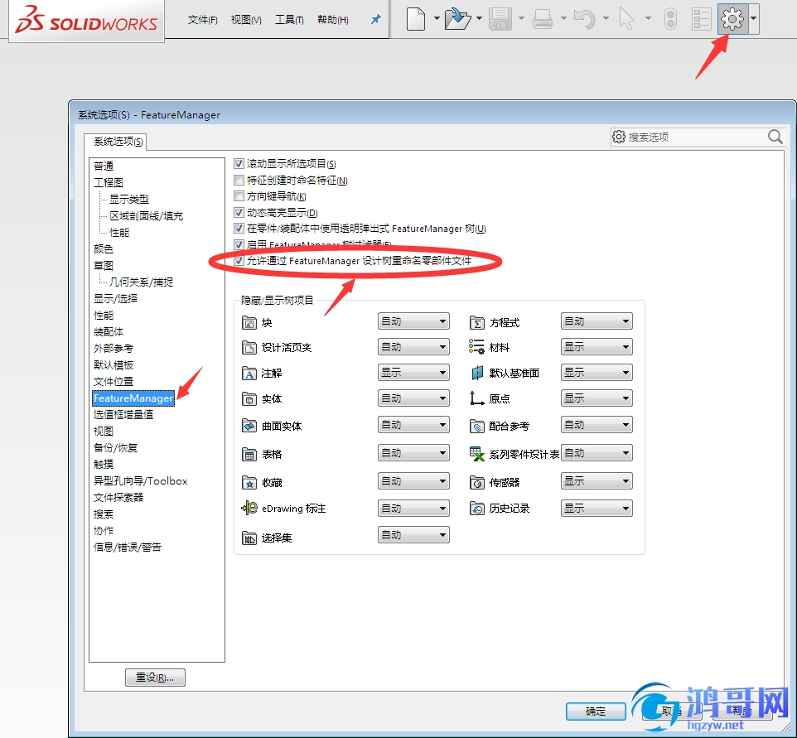Click the 设计活页夹 folder icon

tap(249, 347)
